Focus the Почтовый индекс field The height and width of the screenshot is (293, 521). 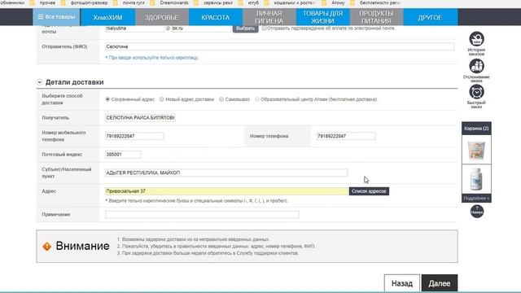point(123,155)
